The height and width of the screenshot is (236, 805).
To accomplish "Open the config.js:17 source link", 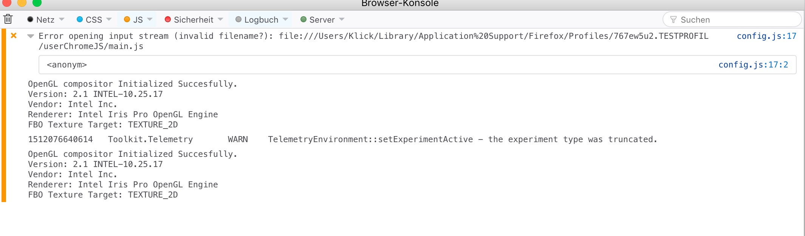I will click(766, 36).
